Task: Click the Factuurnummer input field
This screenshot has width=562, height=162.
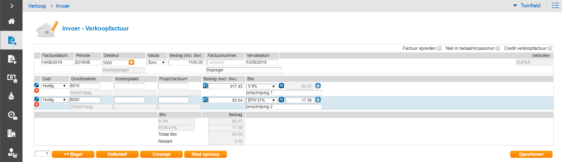Action: (x=224, y=62)
